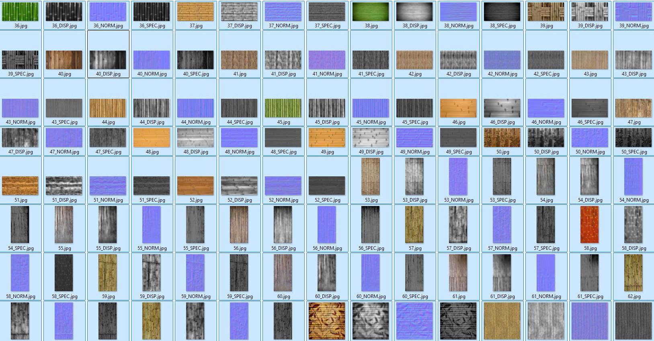Select the 46.jpg orange wood texture
The image size is (654, 341).
[x=458, y=108]
